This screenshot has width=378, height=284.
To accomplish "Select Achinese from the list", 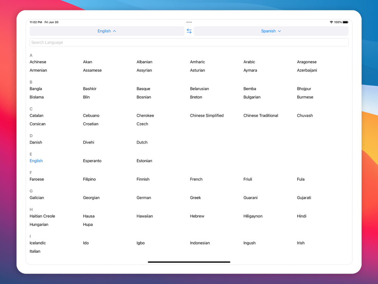I will click(38, 62).
